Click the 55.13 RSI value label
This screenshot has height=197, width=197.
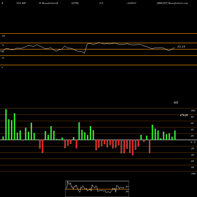181,46
